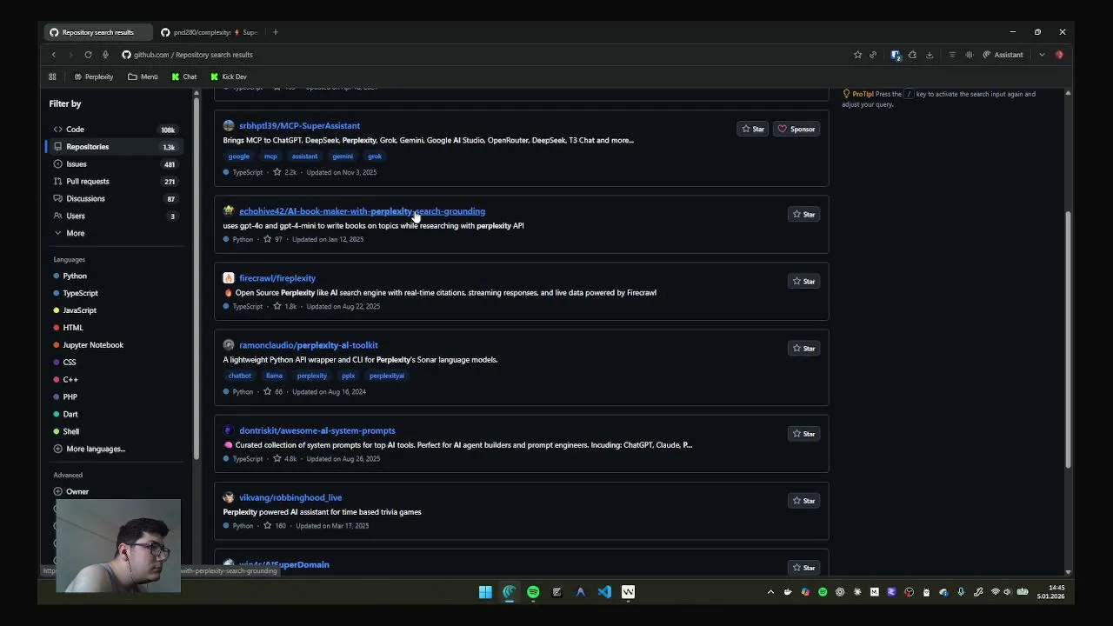This screenshot has height=626, width=1113.
Task: Filter results by Code
Action: (114, 130)
